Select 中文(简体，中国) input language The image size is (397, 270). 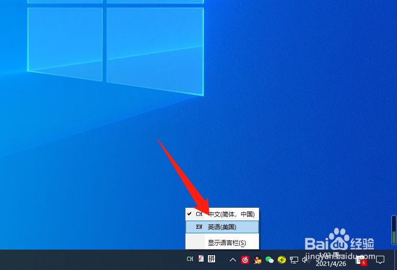[x=222, y=214]
